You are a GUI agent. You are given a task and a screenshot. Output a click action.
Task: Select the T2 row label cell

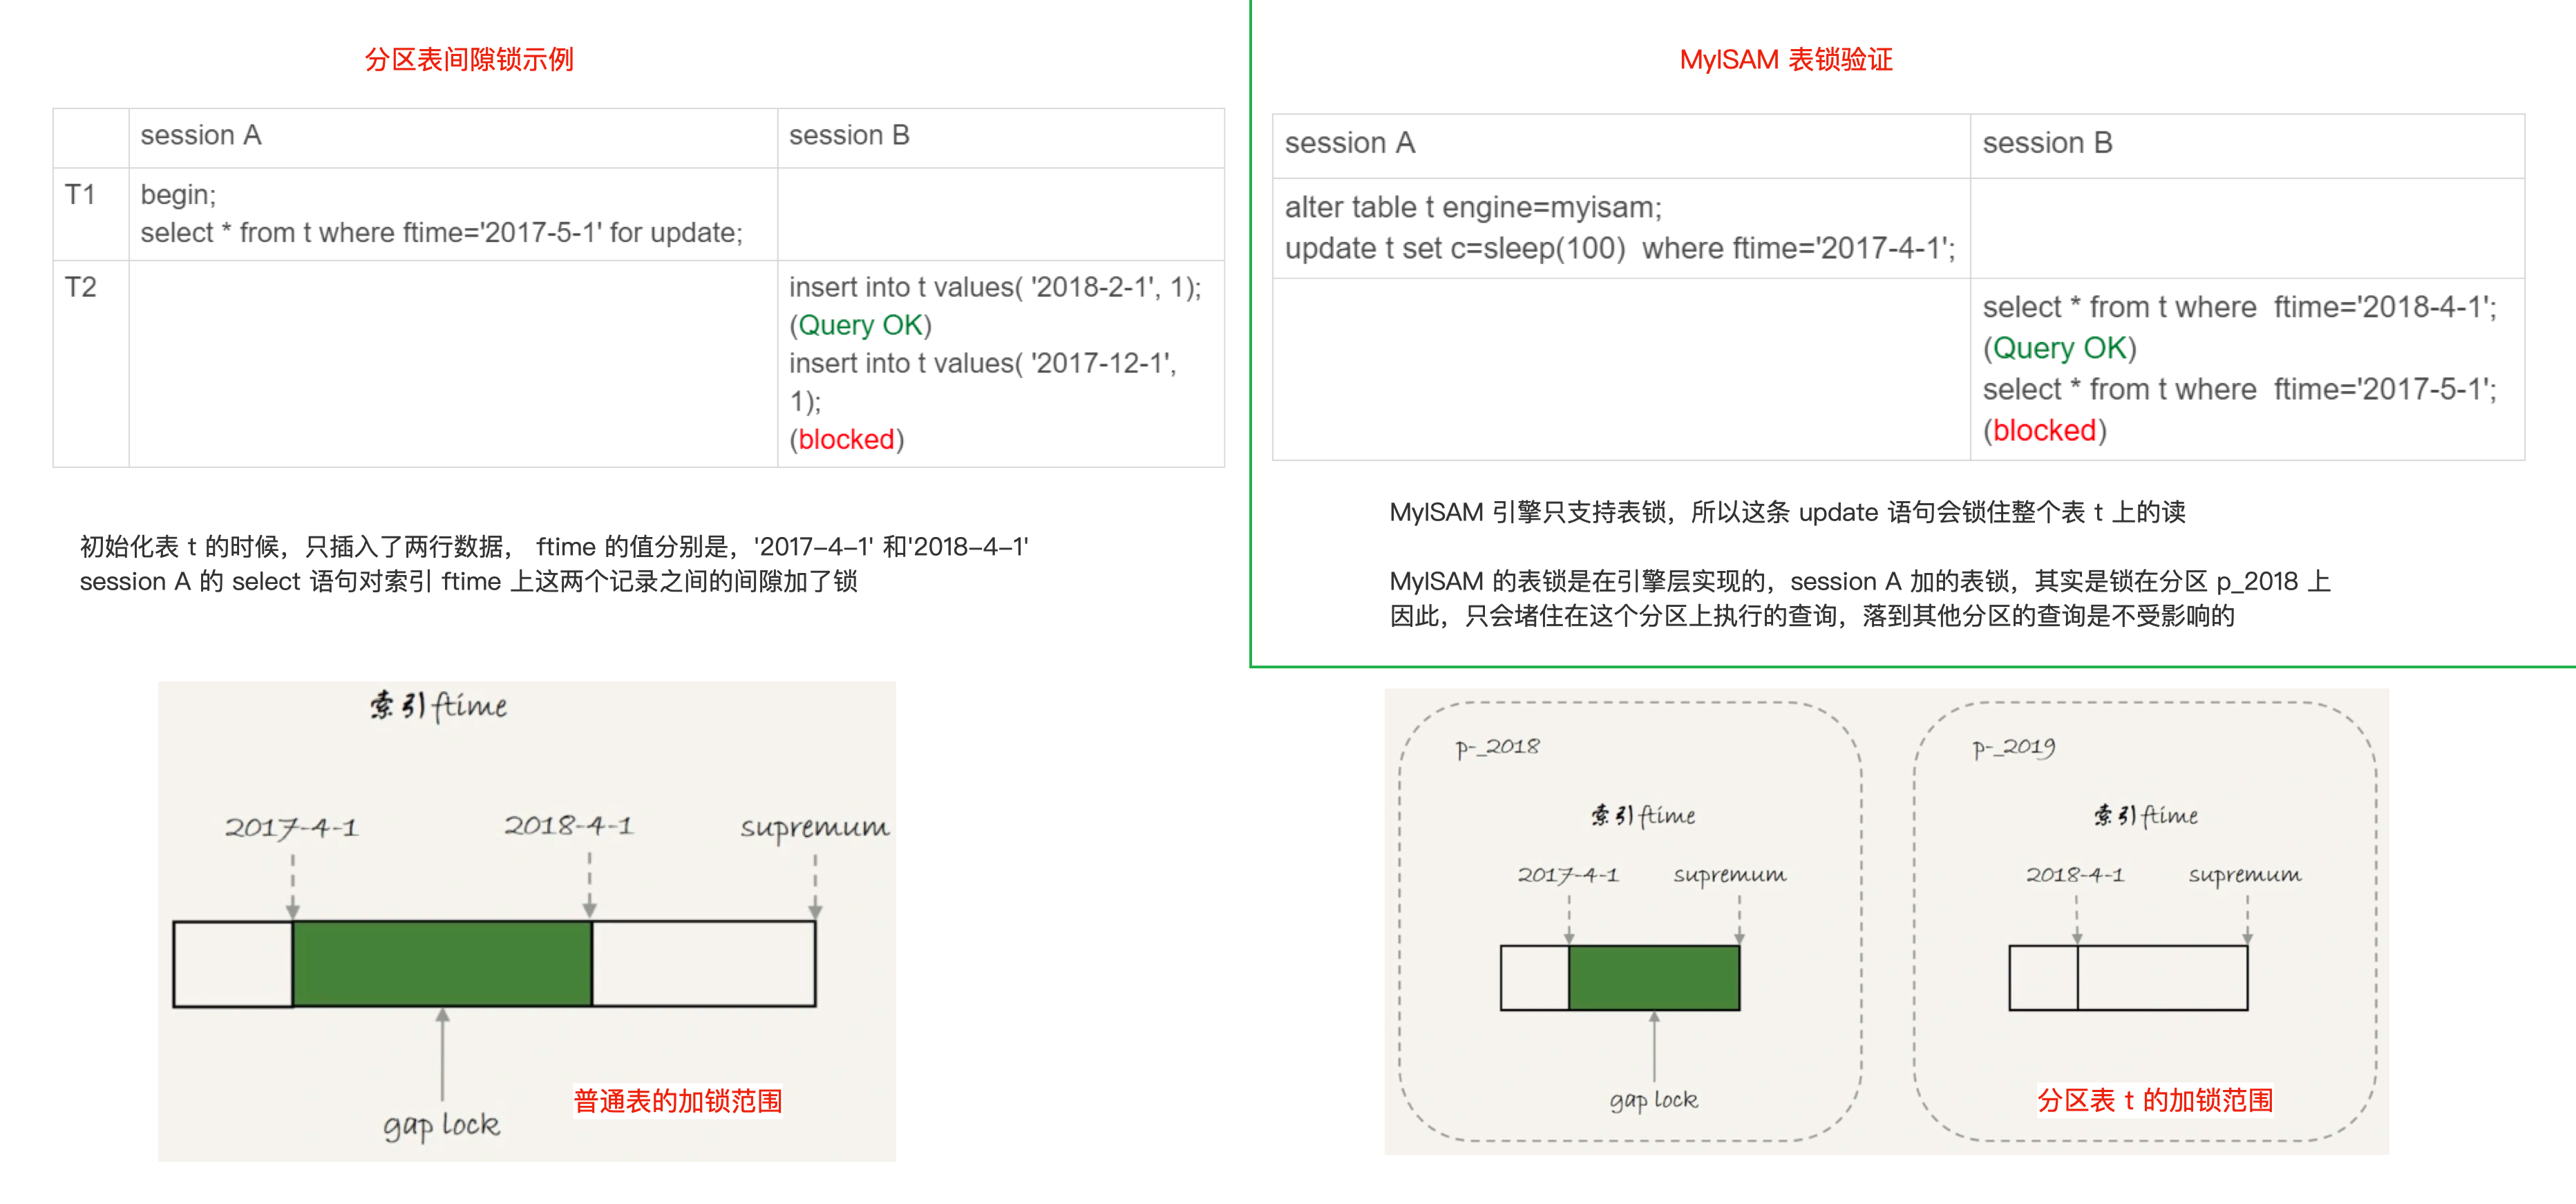[x=81, y=288]
